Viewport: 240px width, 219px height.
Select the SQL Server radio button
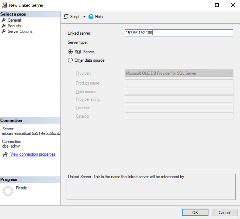click(x=70, y=52)
